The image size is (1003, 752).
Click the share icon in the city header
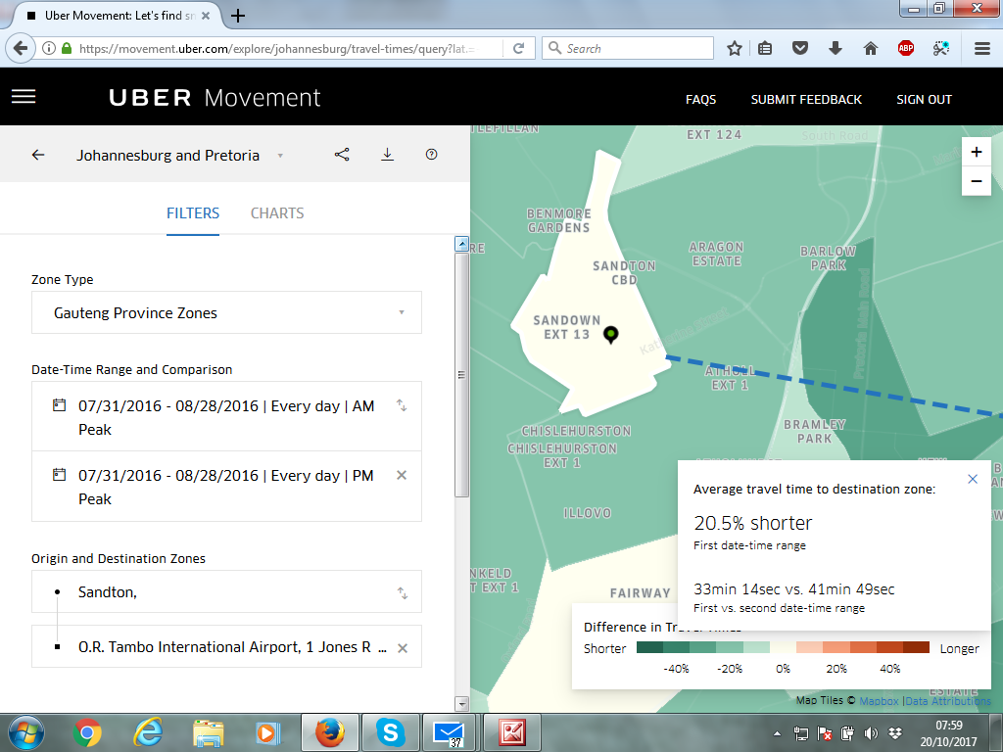click(x=342, y=155)
